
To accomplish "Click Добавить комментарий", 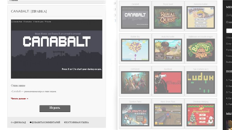I will pos(45,122).
